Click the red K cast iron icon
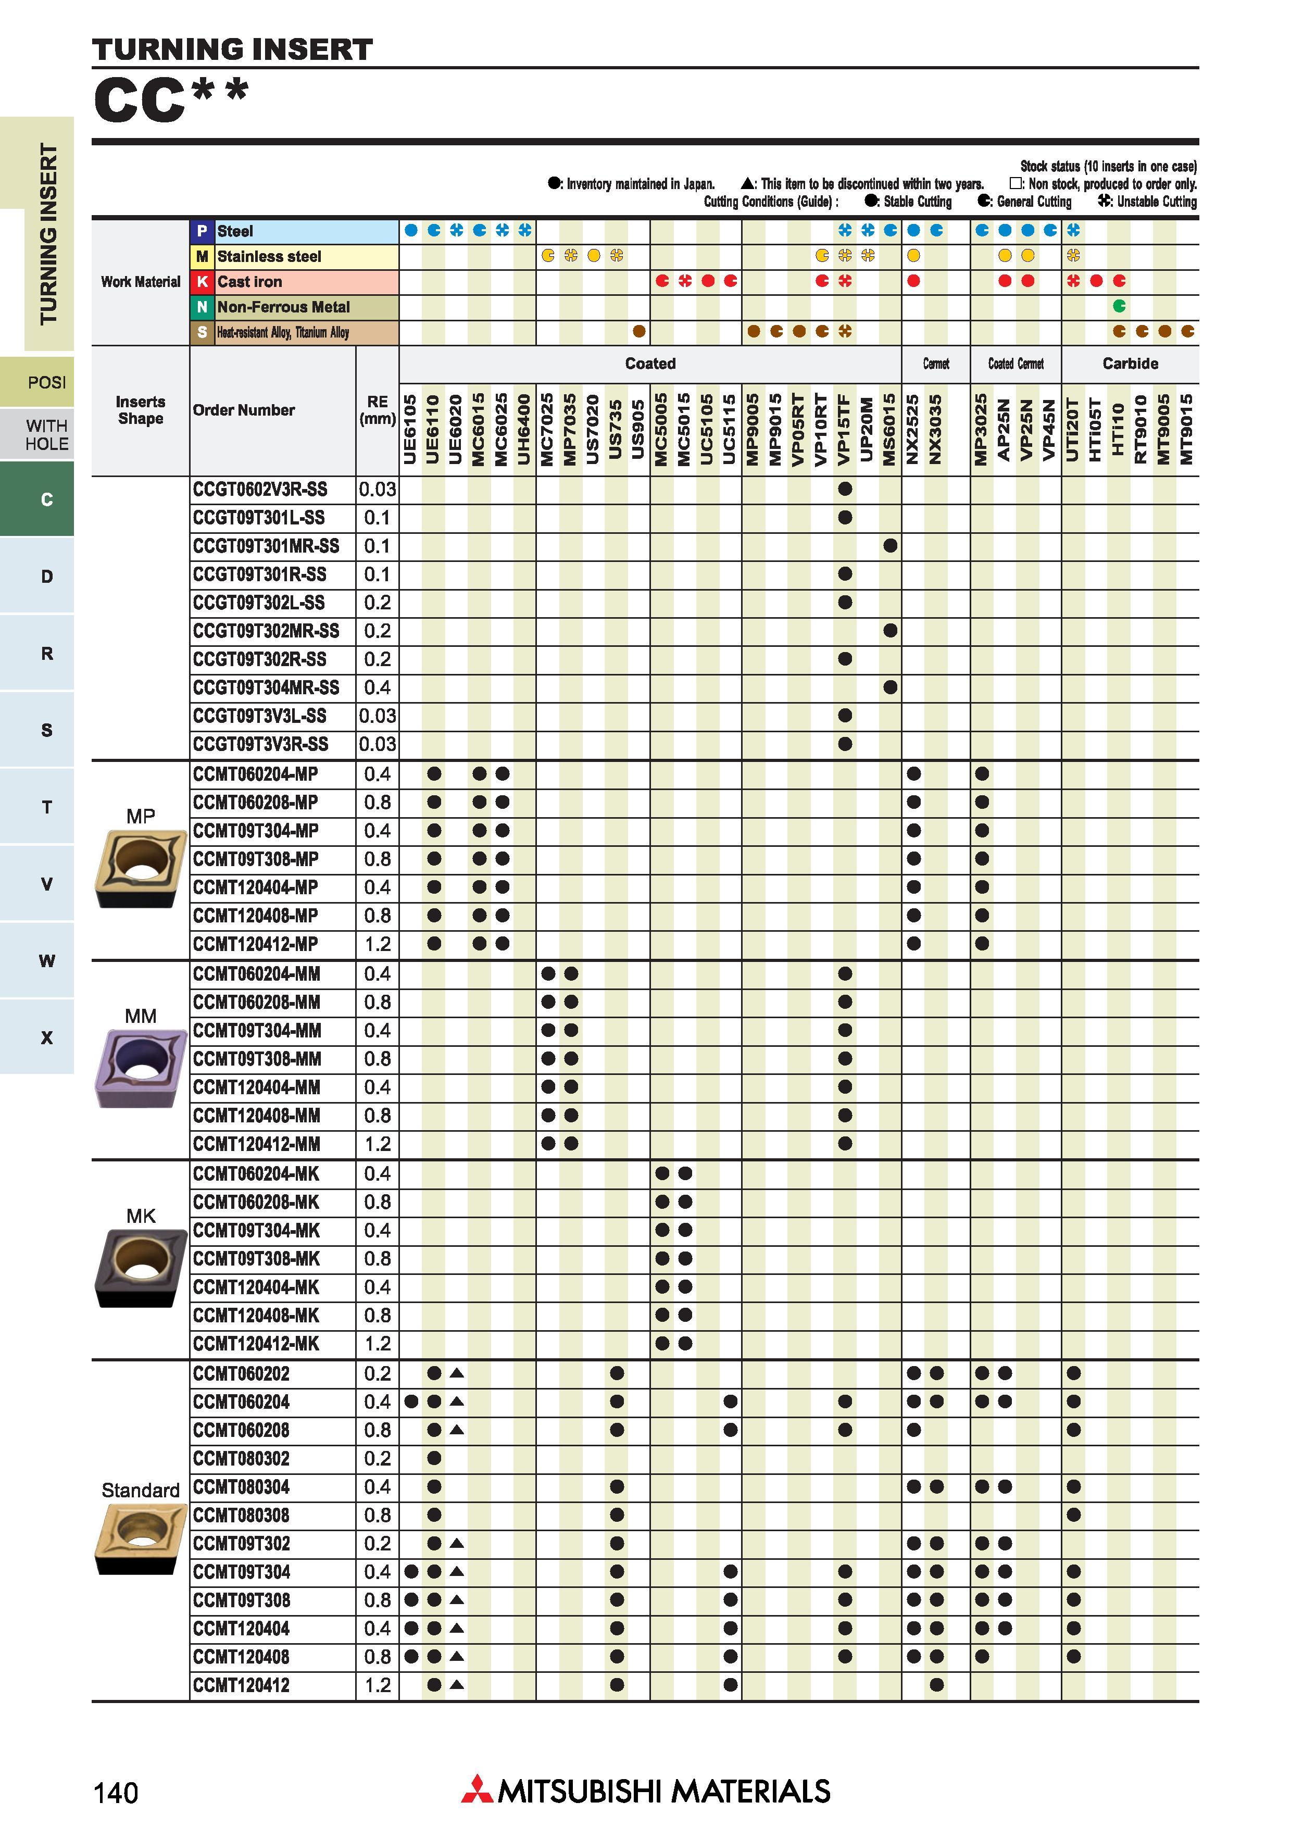The height and width of the screenshot is (1827, 1291). 202,282
